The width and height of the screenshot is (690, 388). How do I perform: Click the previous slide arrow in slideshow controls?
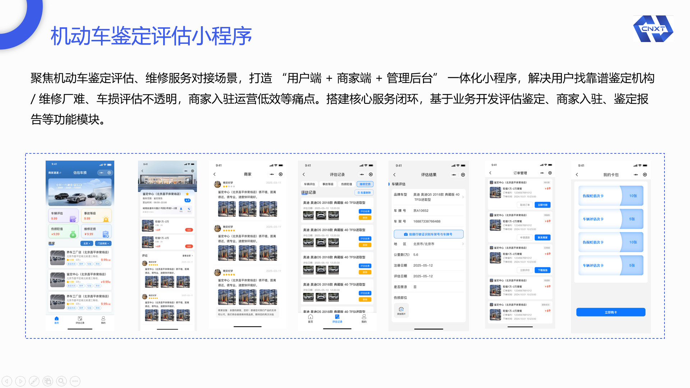click(7, 381)
